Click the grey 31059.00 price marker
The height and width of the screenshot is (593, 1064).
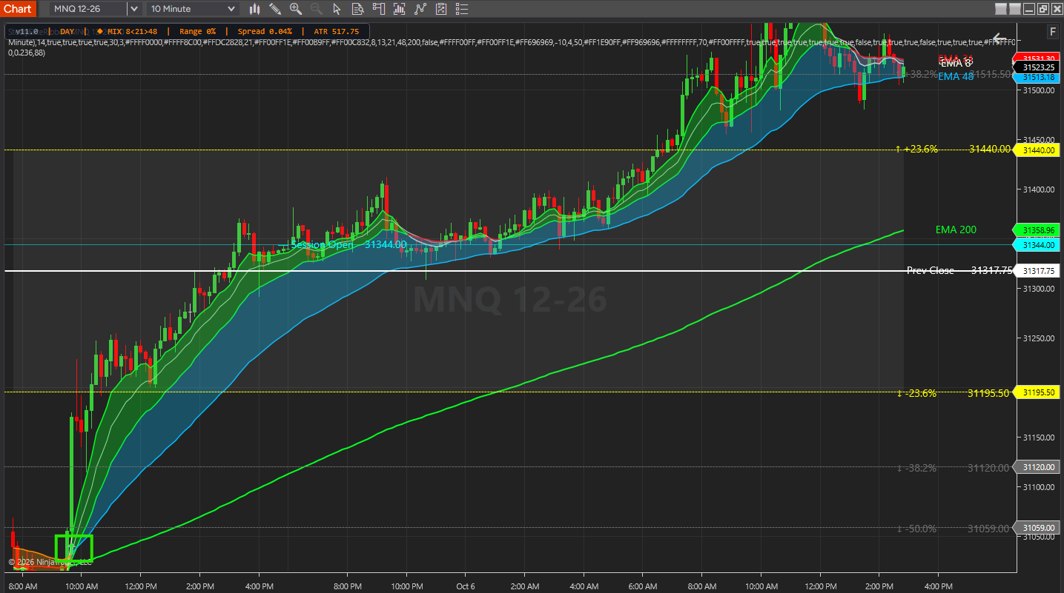pos(1038,528)
